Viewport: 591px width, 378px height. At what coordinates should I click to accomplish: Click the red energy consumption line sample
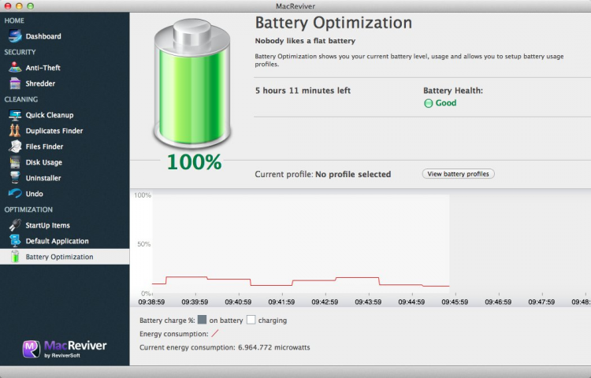tap(215, 333)
